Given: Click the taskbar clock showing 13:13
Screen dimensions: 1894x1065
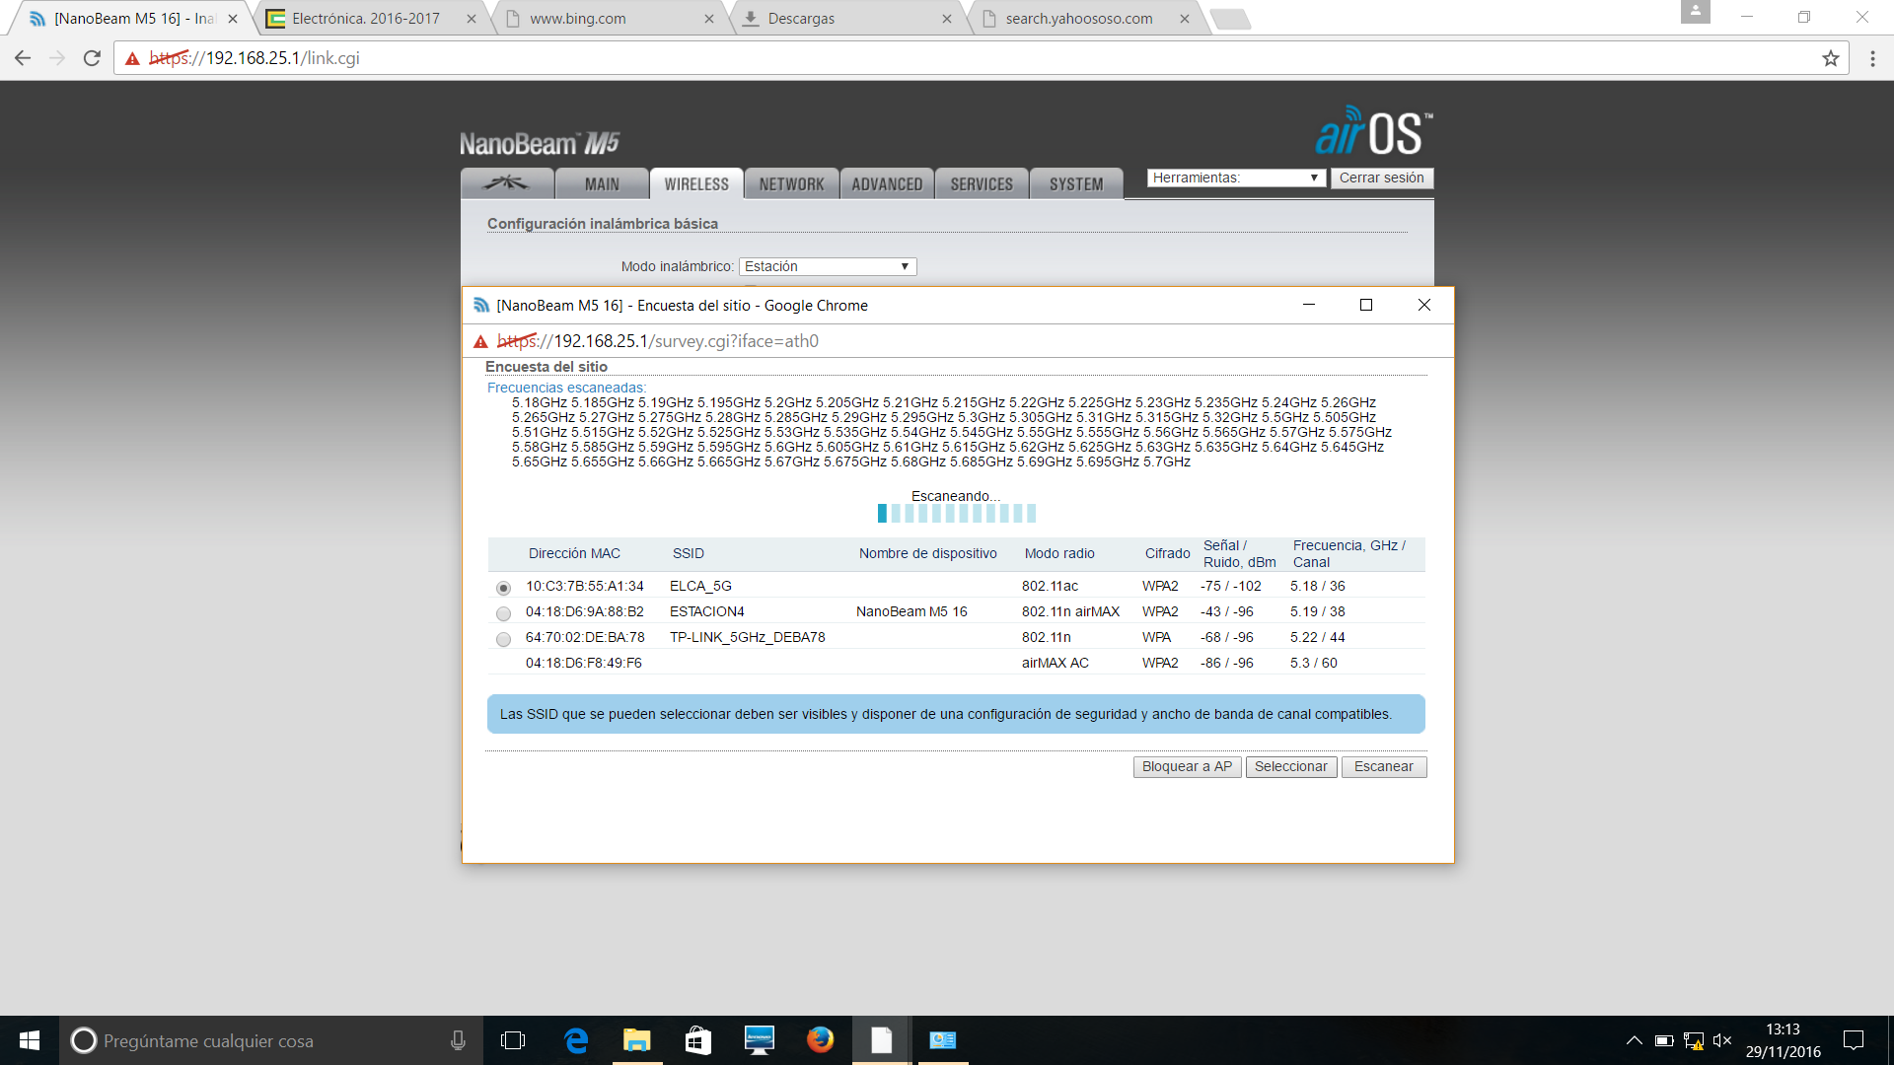Looking at the screenshot, I should (1783, 1029).
